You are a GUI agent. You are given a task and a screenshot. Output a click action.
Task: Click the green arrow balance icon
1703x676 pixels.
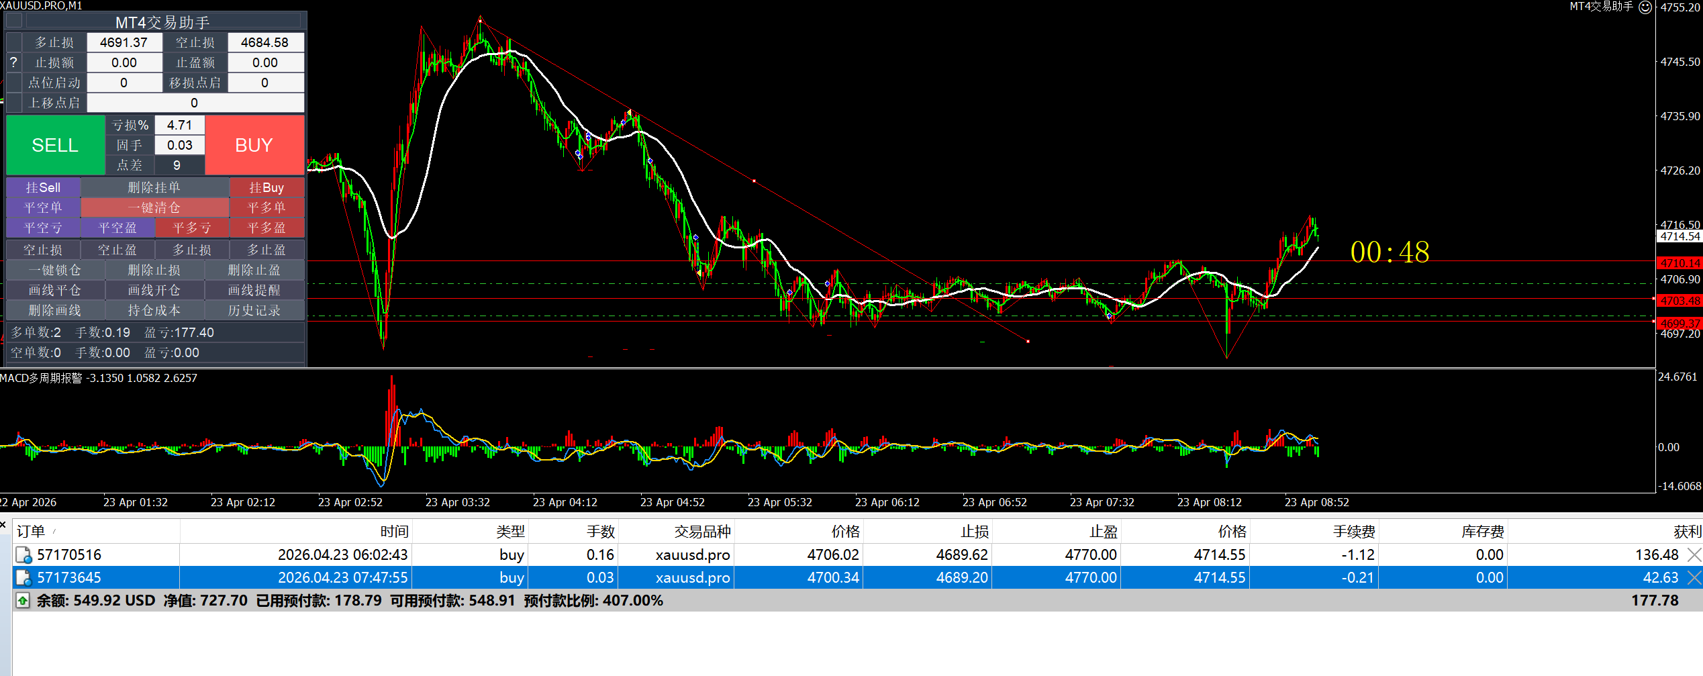click(23, 601)
